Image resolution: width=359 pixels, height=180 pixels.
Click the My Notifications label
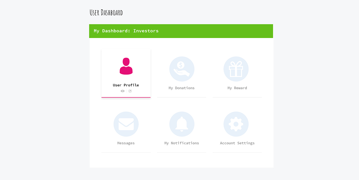[182, 143]
